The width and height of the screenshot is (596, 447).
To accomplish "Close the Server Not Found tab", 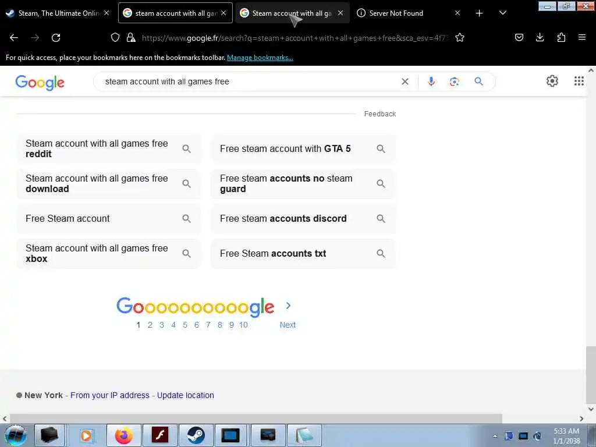I will click(457, 13).
